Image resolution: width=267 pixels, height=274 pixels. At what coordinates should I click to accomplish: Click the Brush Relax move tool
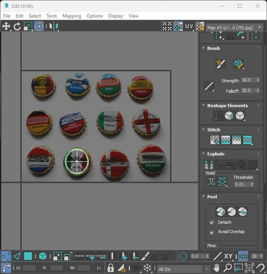point(221,64)
